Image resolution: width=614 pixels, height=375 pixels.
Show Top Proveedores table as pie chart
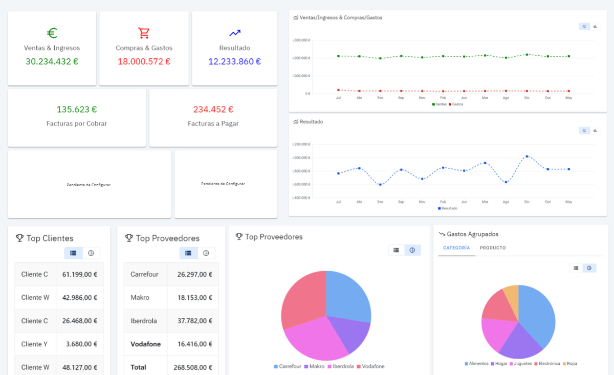[x=206, y=253]
